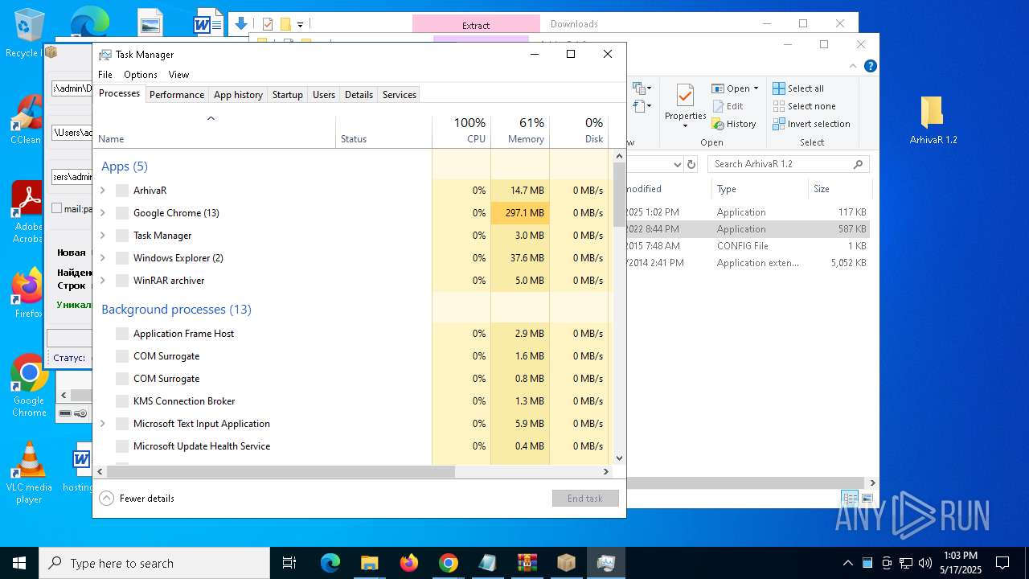1029x579 pixels.
Task: Click the Windows Start button
Action: point(19,563)
